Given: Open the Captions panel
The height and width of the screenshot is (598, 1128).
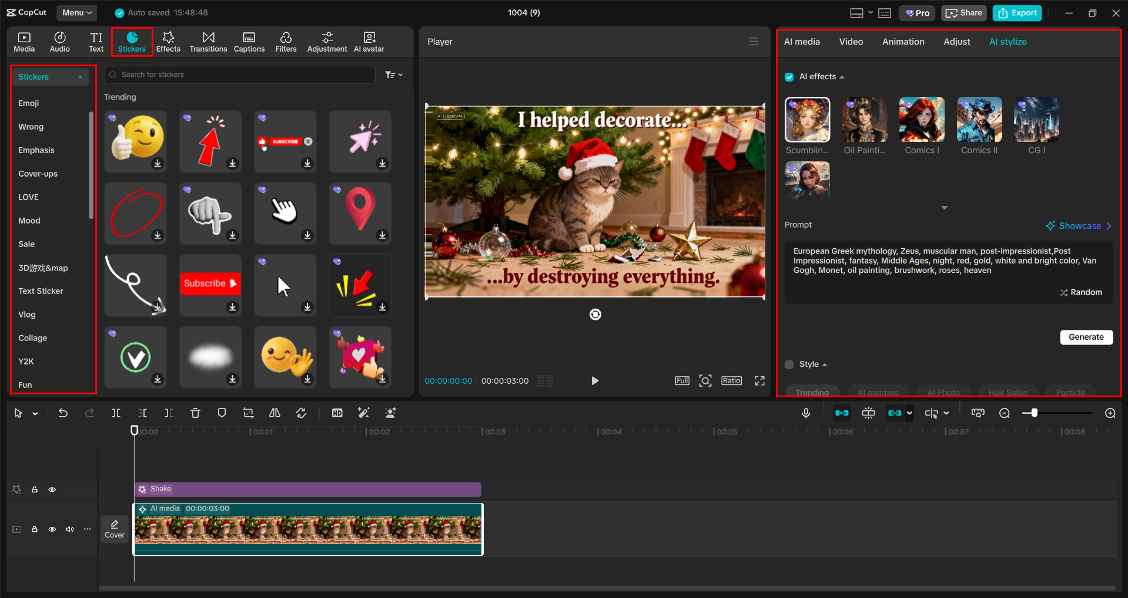Looking at the screenshot, I should (249, 41).
